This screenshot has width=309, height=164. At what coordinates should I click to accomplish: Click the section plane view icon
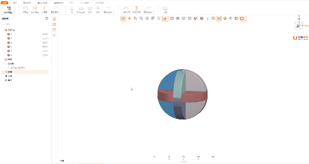[172, 19]
